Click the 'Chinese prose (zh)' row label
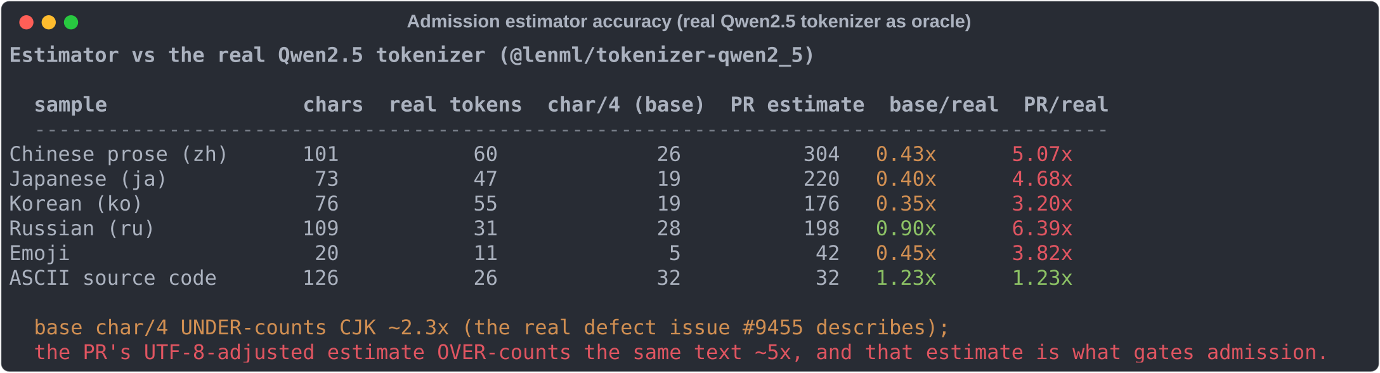 tap(119, 154)
